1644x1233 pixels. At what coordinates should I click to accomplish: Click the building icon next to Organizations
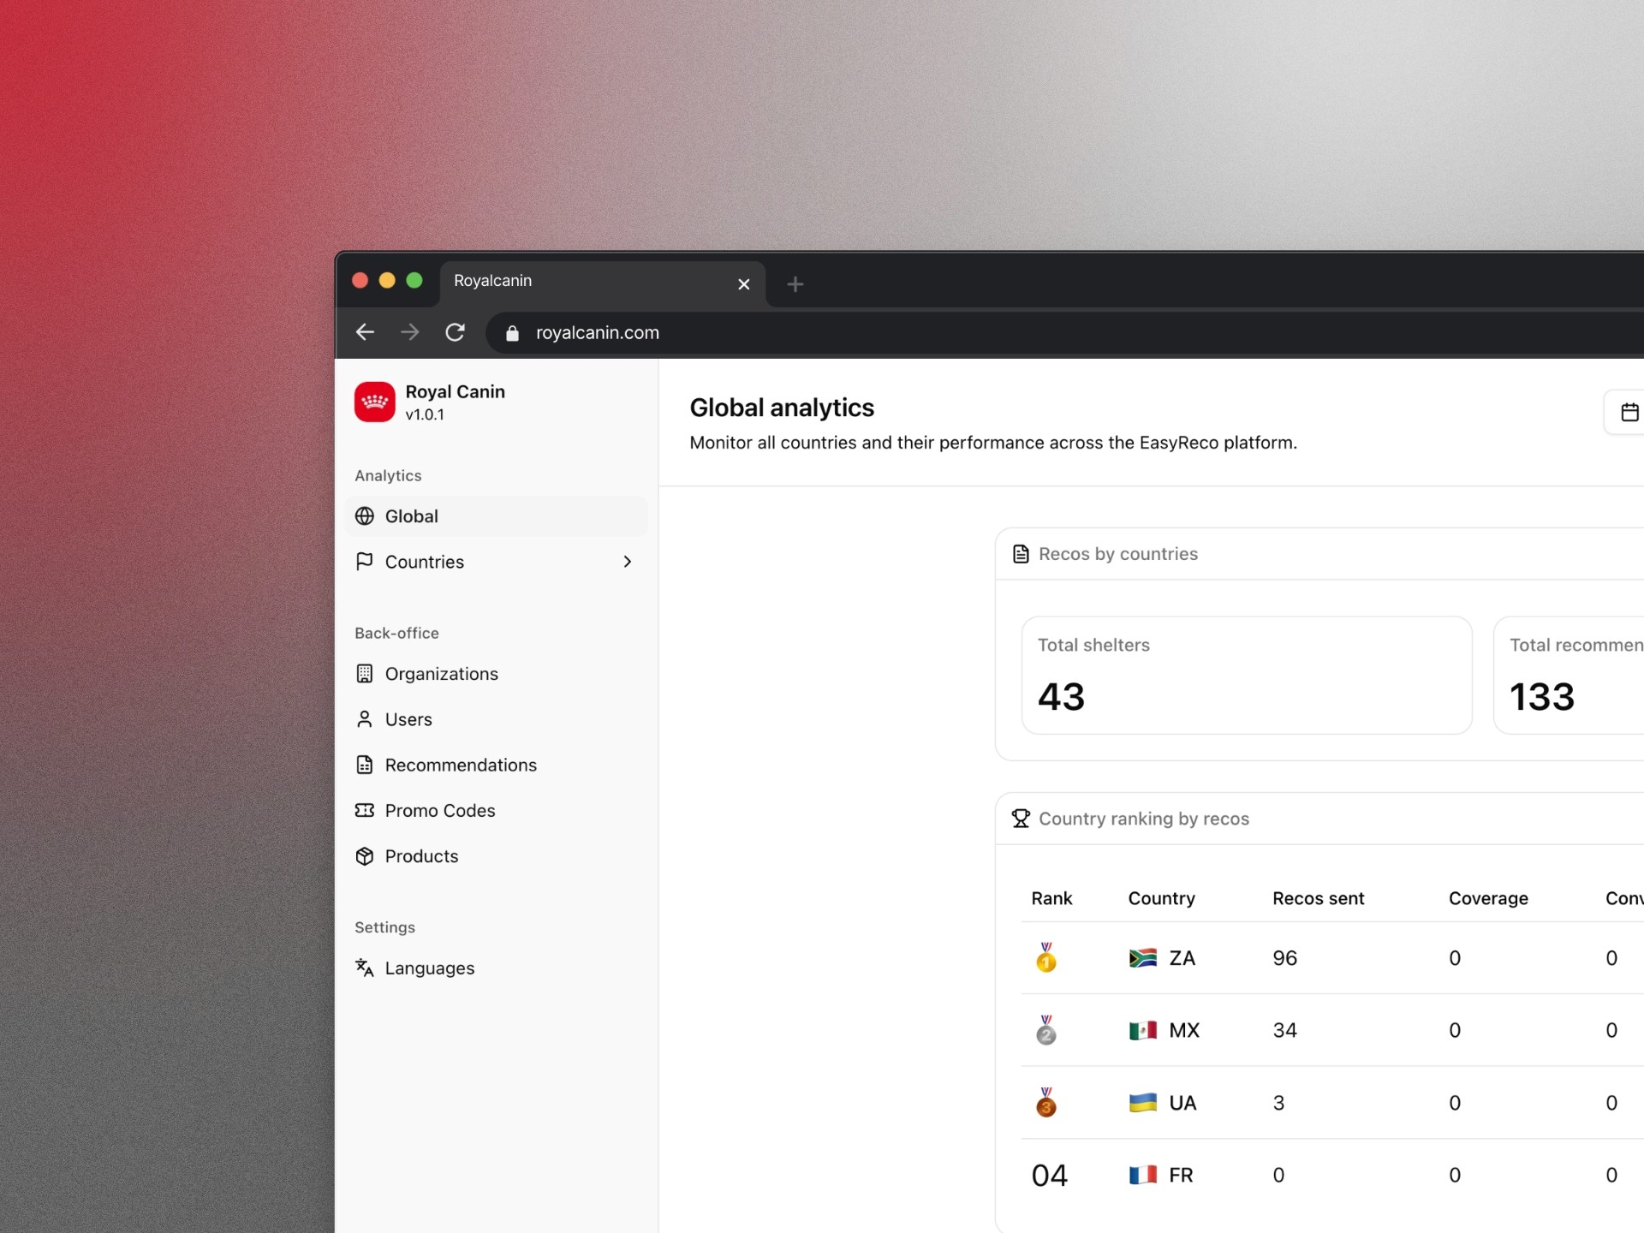point(365,674)
